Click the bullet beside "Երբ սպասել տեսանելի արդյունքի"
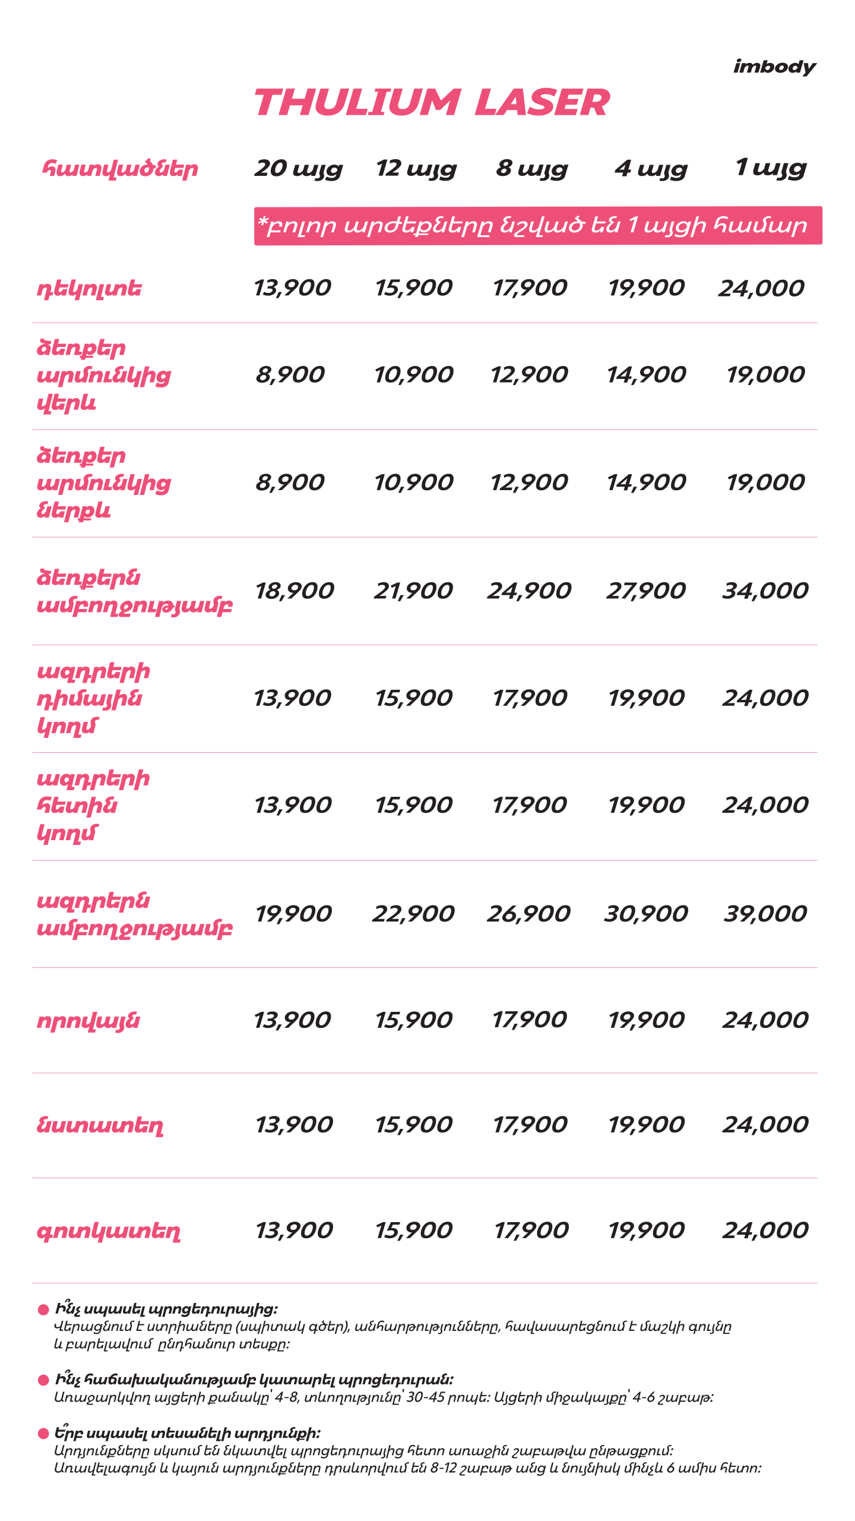This screenshot has height=1521, width=855. [x=43, y=1434]
